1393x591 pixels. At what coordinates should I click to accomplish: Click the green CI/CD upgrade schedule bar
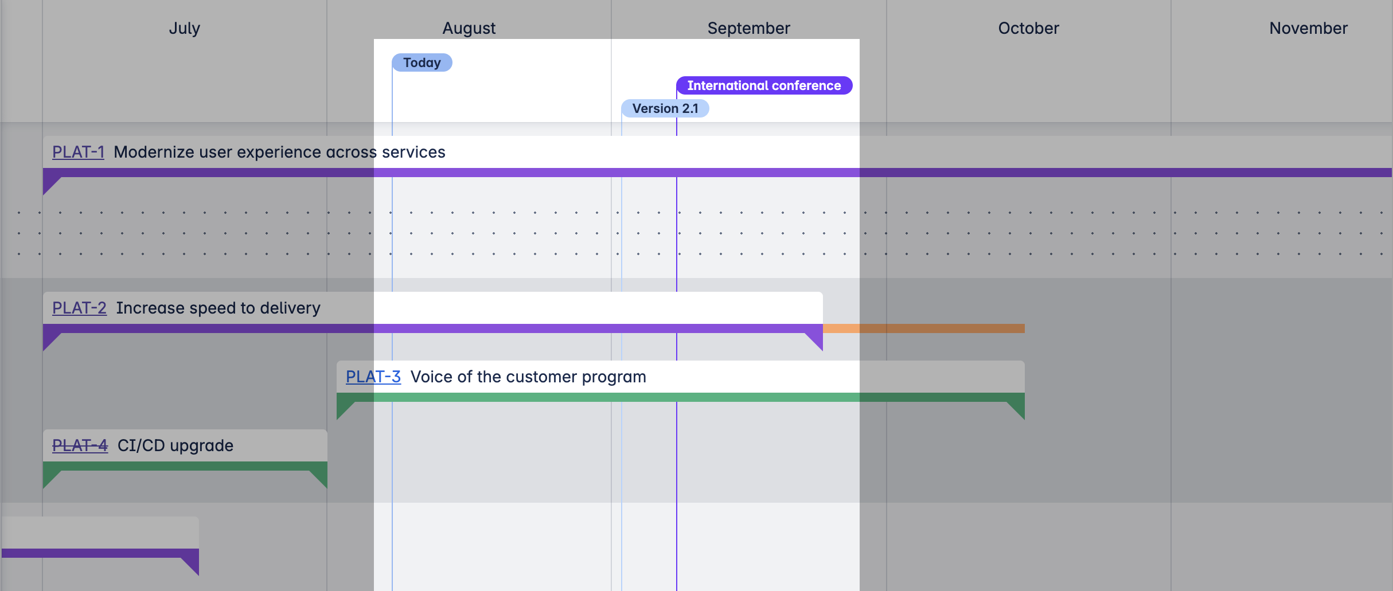[185, 466]
